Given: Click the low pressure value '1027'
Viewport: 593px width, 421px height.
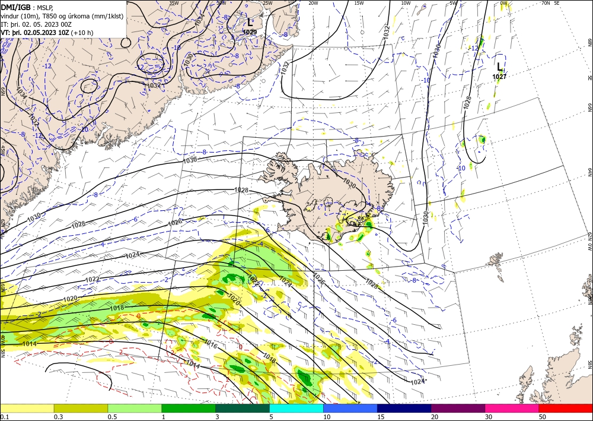Looking at the screenshot, I should click(499, 77).
